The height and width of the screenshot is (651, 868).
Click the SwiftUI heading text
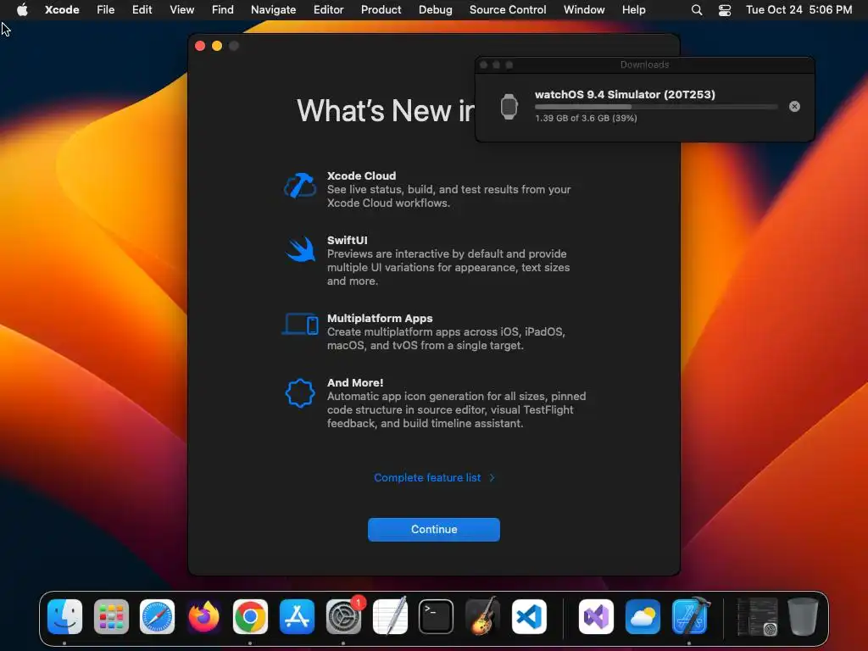click(347, 240)
